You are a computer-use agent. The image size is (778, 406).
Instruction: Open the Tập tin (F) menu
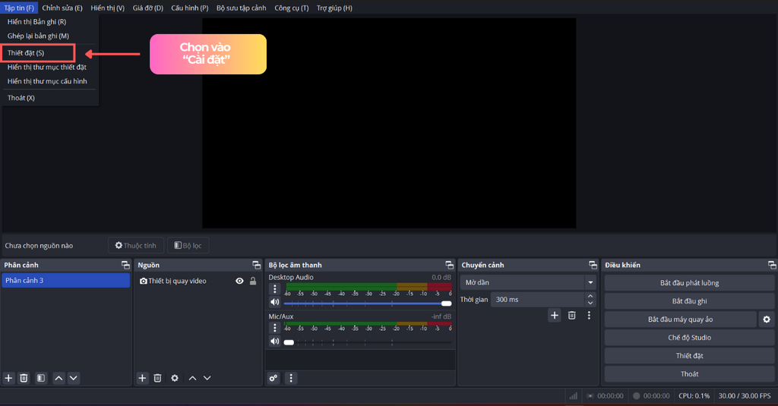point(19,8)
